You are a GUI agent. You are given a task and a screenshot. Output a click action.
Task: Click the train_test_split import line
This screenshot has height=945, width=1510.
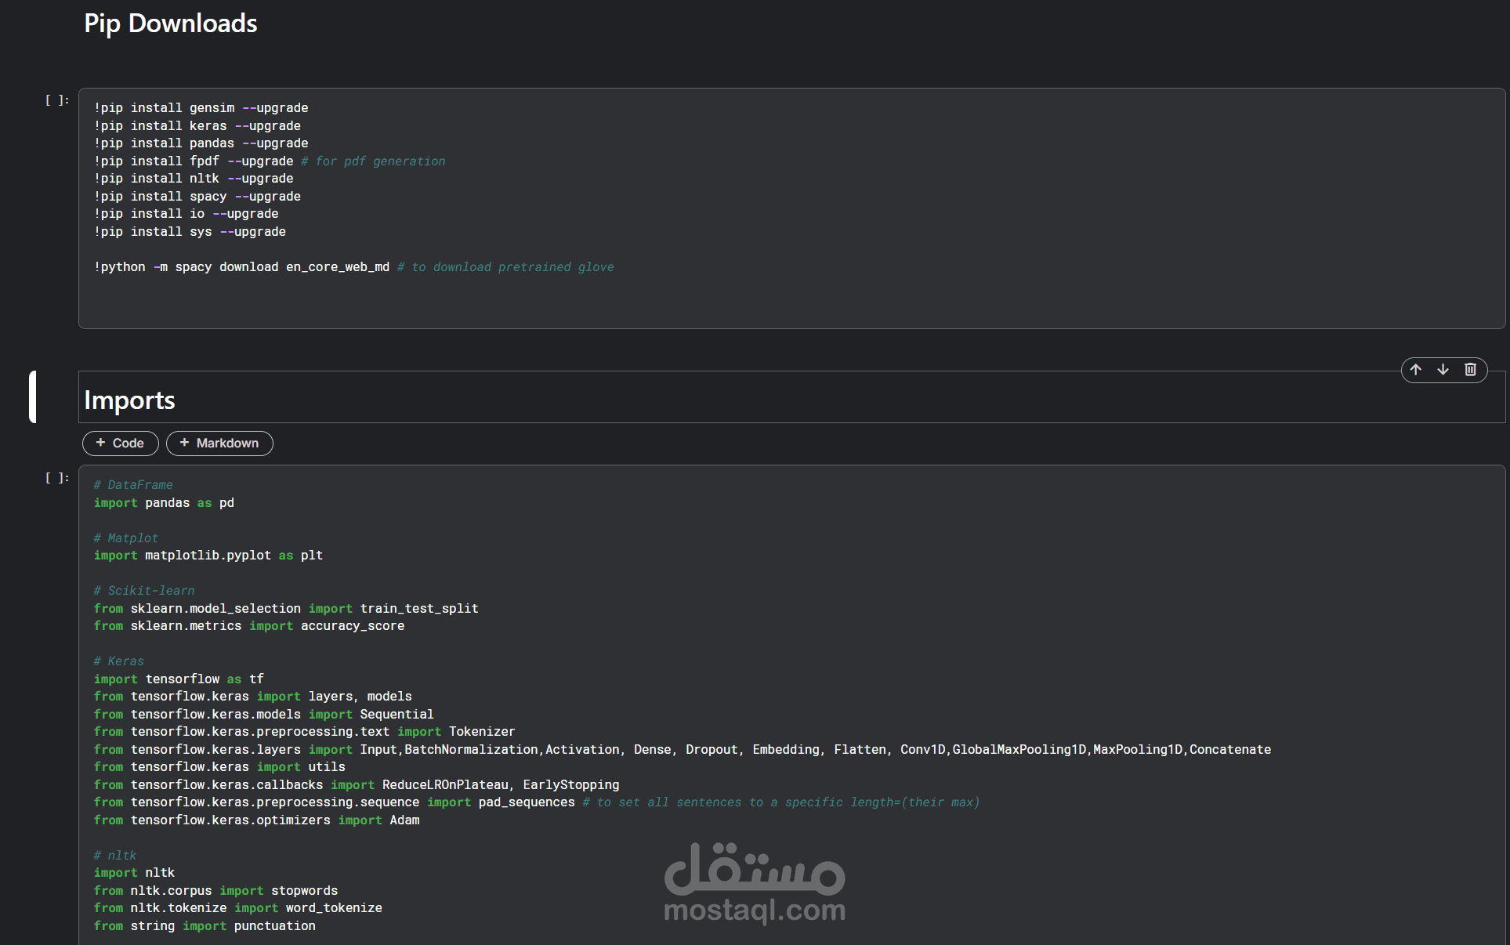point(286,609)
